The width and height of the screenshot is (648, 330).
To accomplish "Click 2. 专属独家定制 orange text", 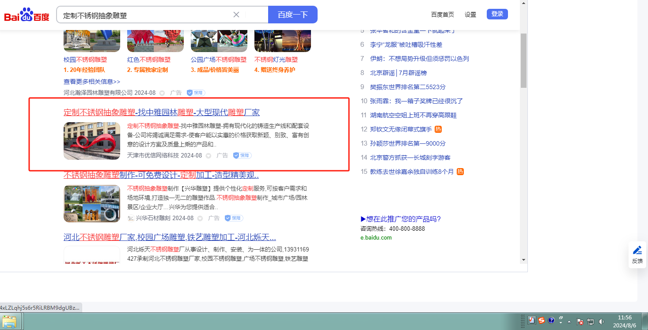I will click(148, 70).
